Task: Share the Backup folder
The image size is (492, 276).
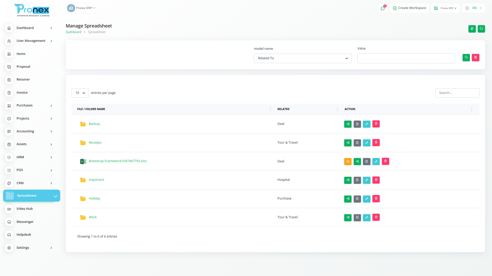Action: 348,124
